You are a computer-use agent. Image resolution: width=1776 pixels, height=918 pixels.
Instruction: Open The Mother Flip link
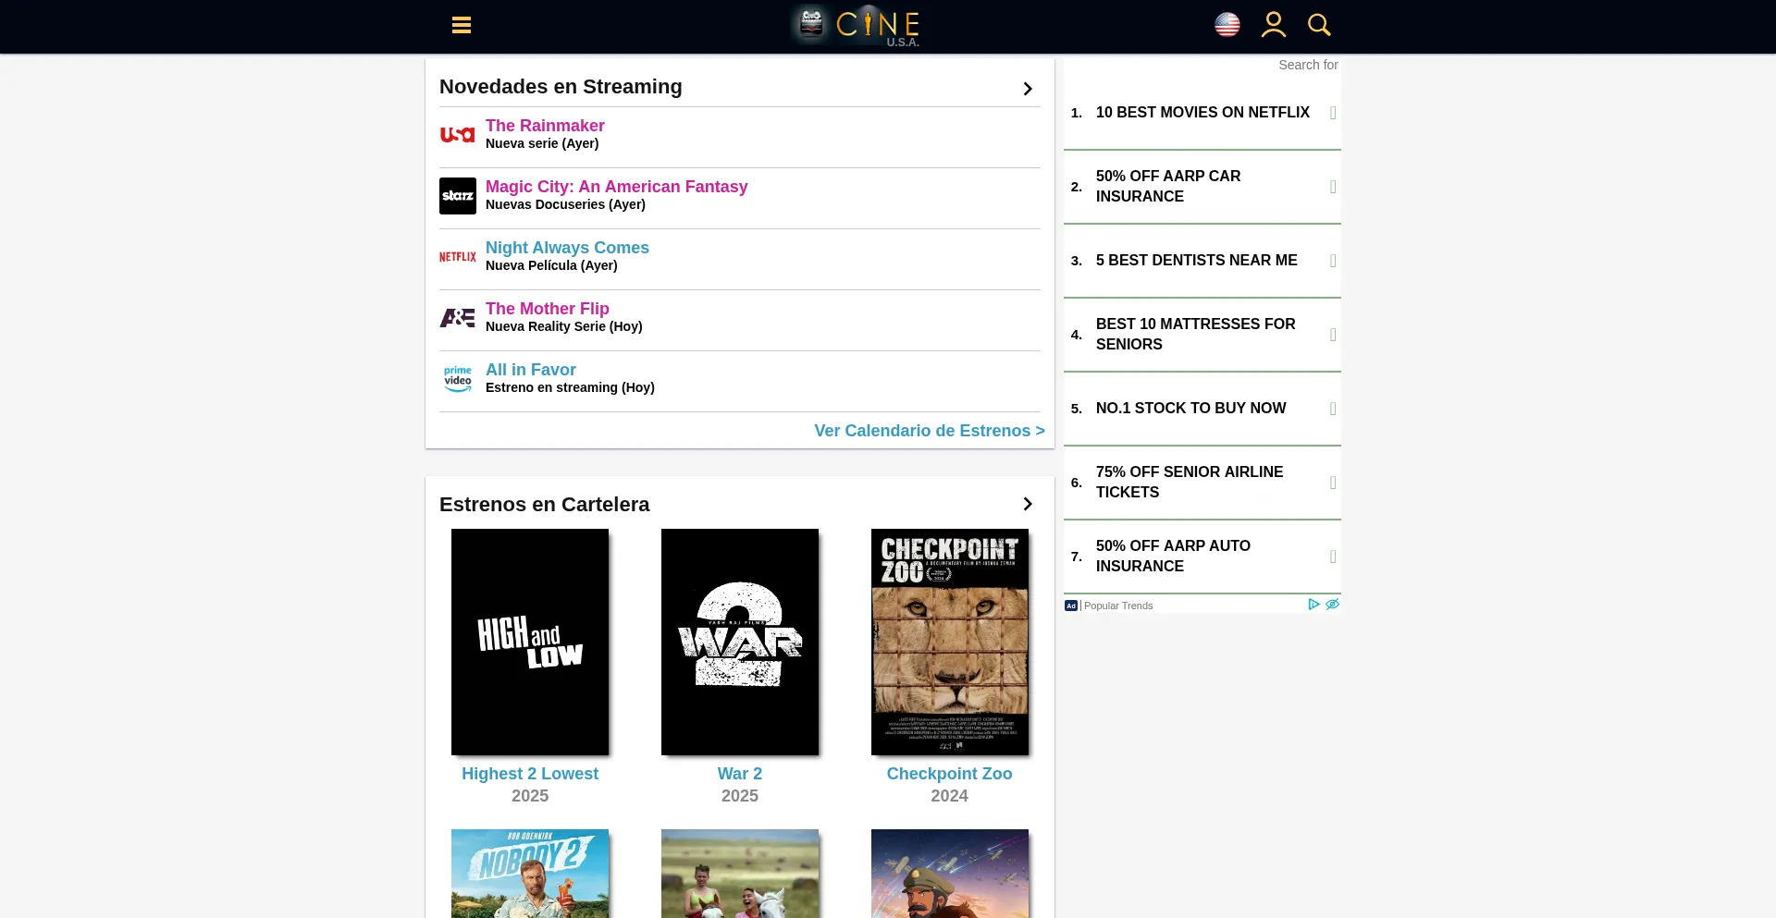(x=548, y=309)
